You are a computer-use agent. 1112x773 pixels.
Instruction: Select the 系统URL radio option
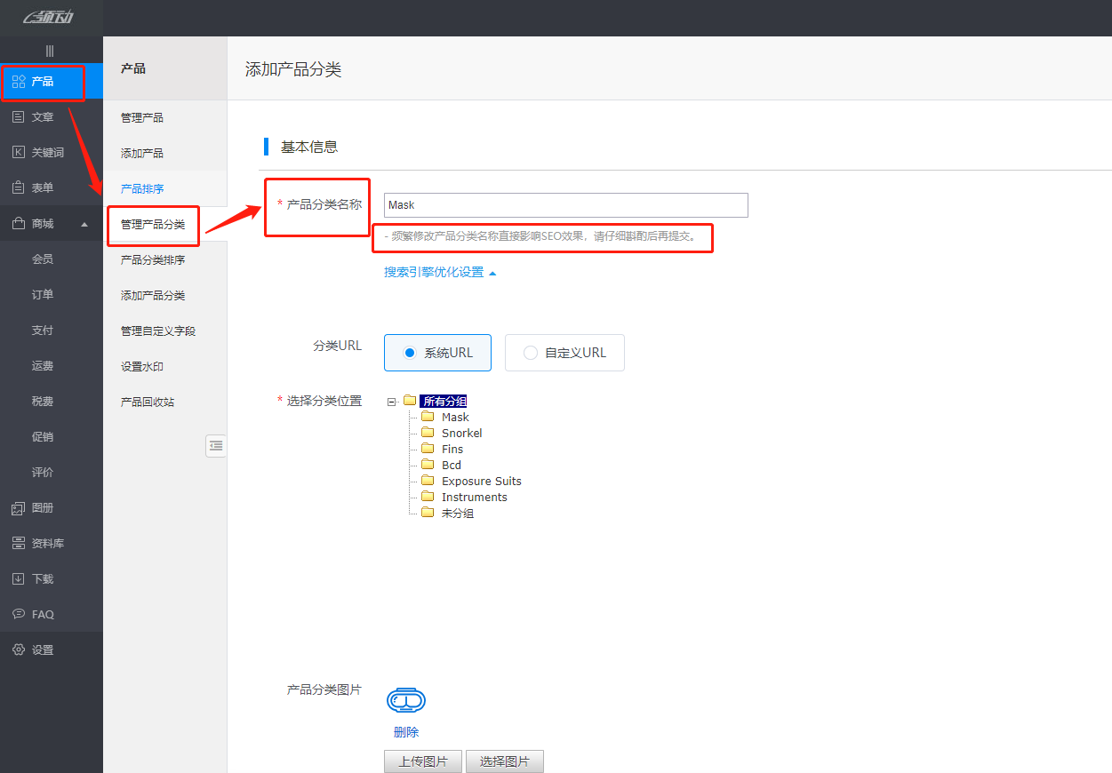pos(437,353)
